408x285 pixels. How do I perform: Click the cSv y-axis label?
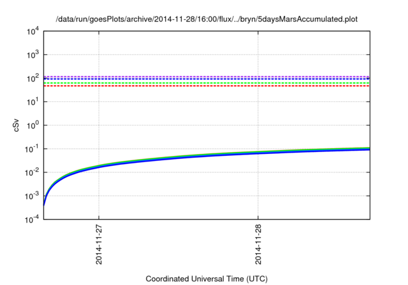pyautogui.click(x=16, y=125)
